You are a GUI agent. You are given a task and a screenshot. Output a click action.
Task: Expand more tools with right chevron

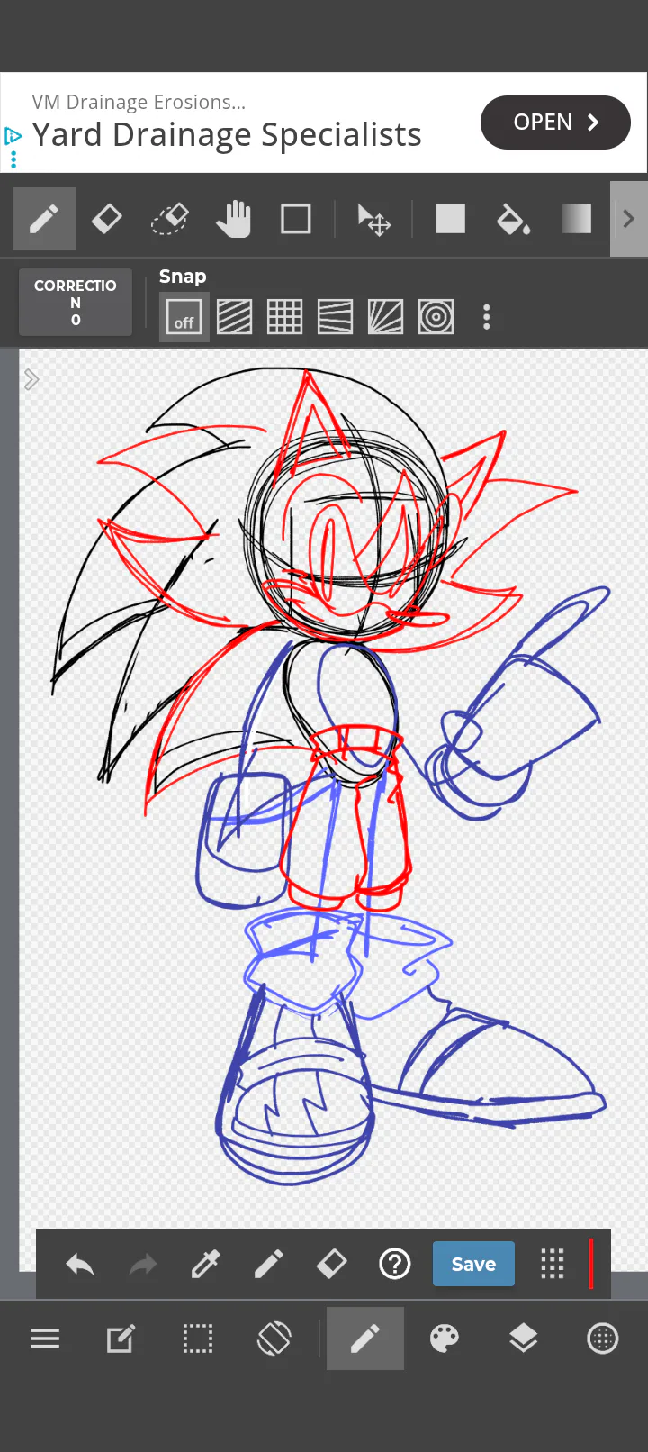click(629, 219)
